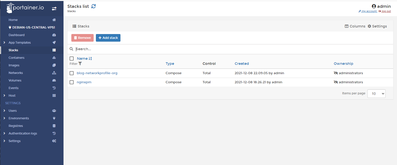Refresh the Stacks list with the reload icon
Viewport: 397px width, 165px height.
point(94,6)
